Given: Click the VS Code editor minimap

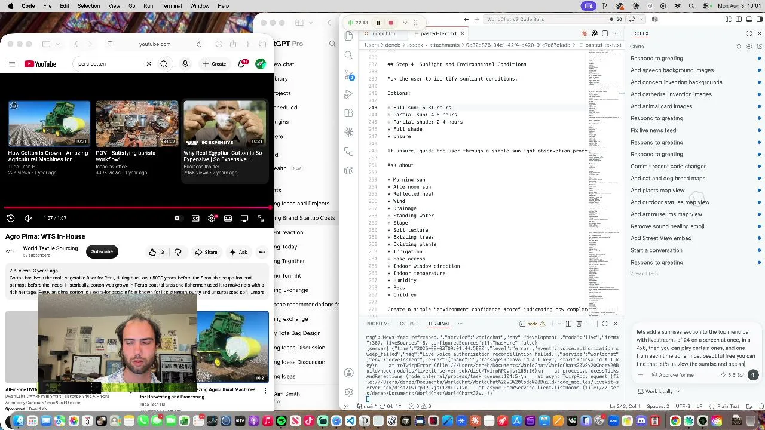Looking at the screenshot, I should pos(604,182).
